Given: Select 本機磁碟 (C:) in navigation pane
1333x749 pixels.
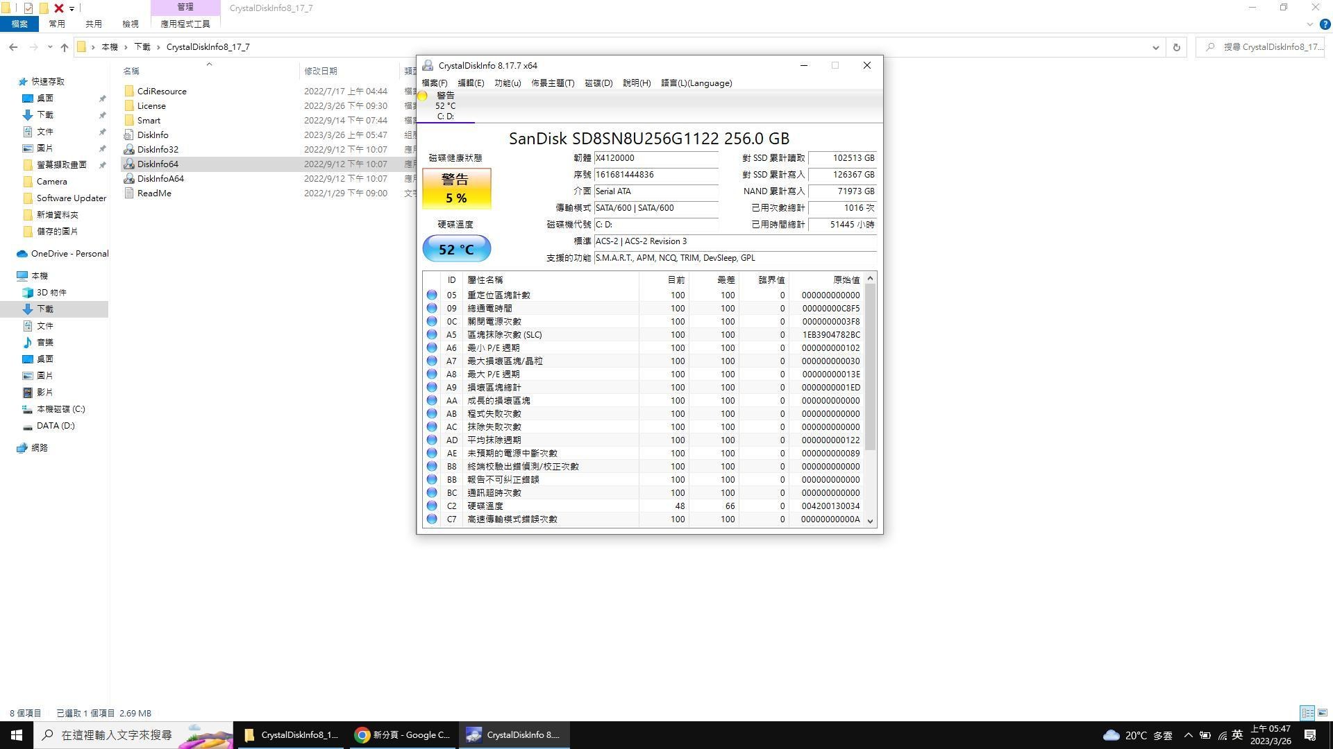Looking at the screenshot, I should (x=60, y=409).
